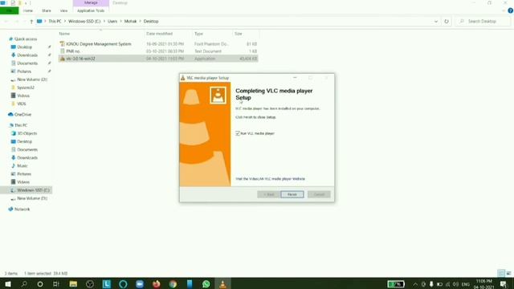This screenshot has width=514, height=289.
Task: Open WhatsApp on taskbar
Action: click(206, 283)
